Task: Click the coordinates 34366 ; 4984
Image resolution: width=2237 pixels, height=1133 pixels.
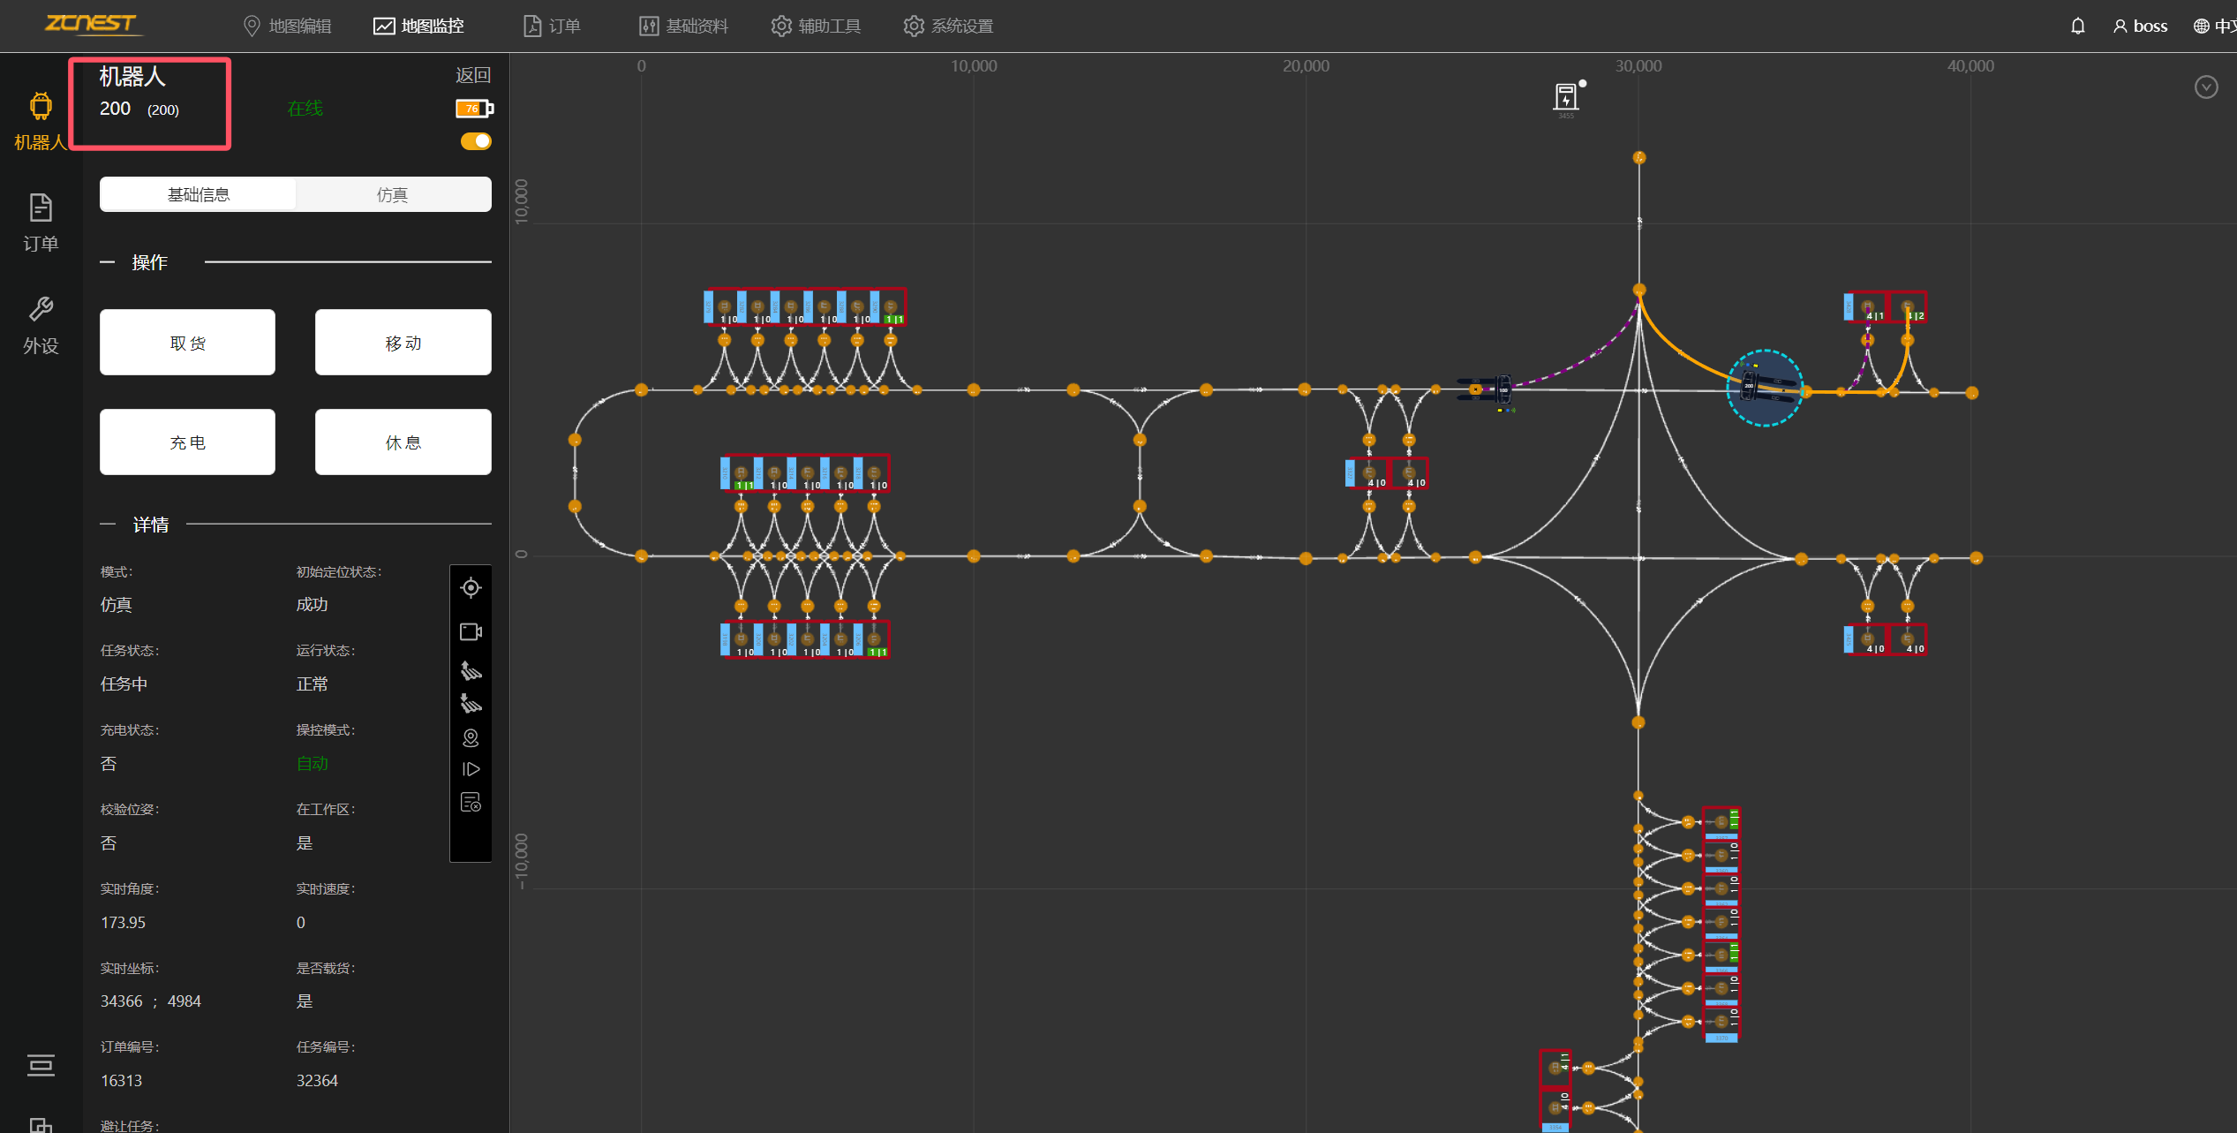Action: 151,1001
